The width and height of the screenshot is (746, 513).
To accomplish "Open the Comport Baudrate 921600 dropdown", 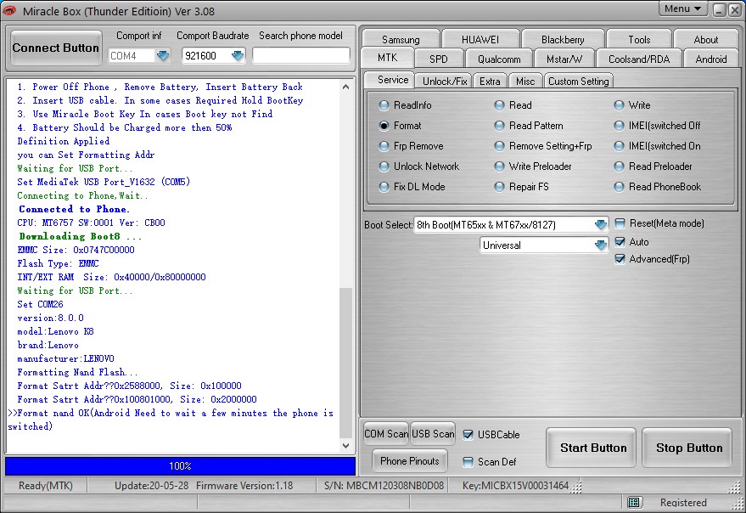I will tap(238, 56).
